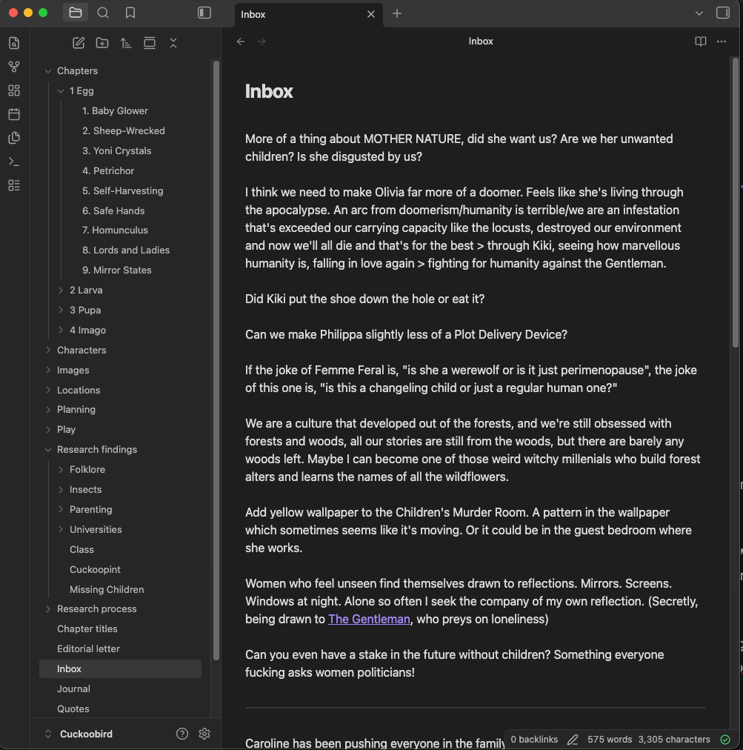
Task: Open the search panel magnifier icon
Action: [103, 13]
